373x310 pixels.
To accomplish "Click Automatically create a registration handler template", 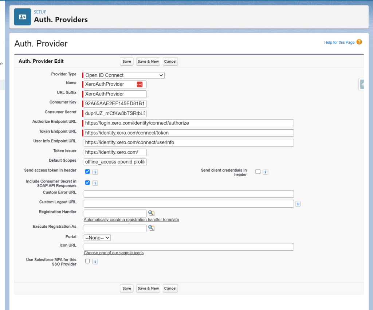I will pyautogui.click(x=131, y=220).
